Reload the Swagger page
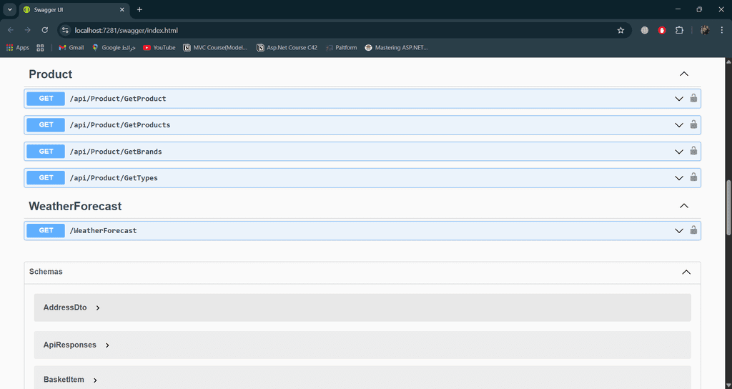 (x=44, y=30)
